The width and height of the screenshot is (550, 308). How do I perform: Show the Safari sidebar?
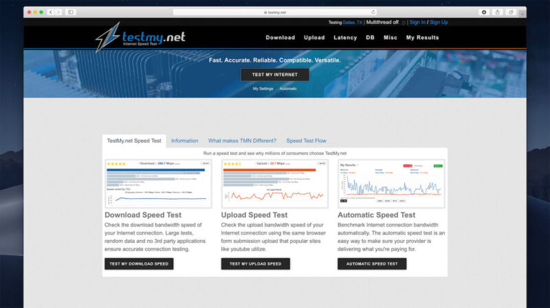click(x=71, y=12)
